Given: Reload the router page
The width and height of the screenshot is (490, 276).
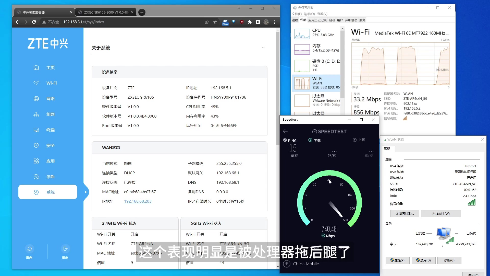Looking at the screenshot, I should pos(34,22).
